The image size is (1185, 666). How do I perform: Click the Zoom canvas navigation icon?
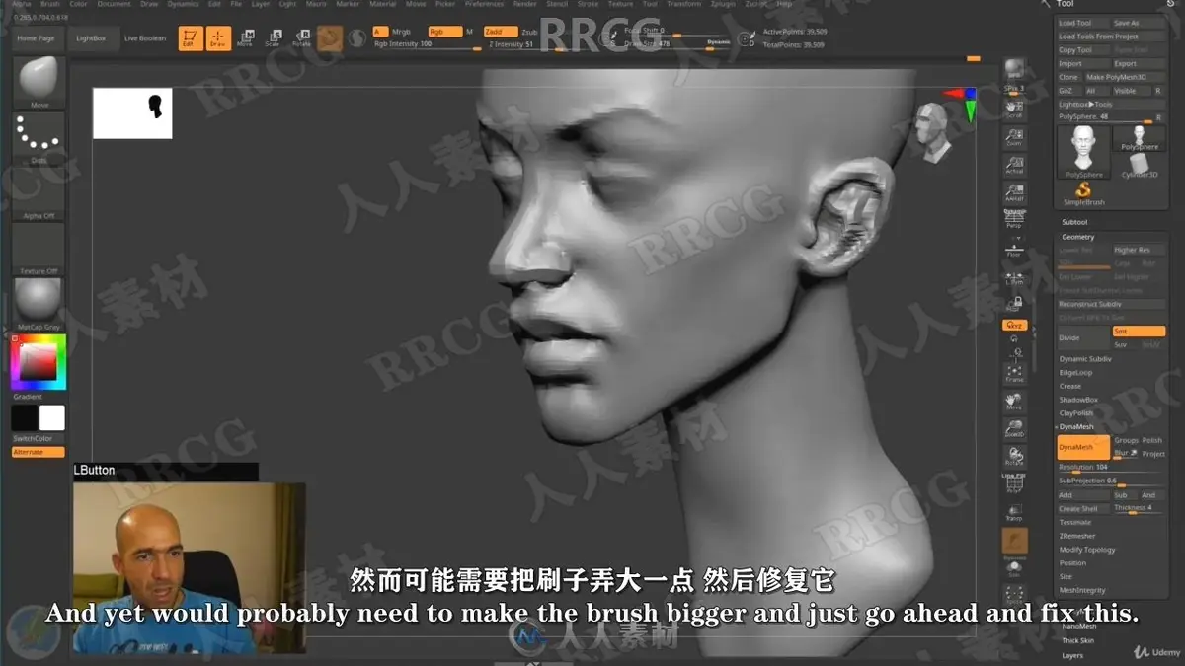(1014, 135)
